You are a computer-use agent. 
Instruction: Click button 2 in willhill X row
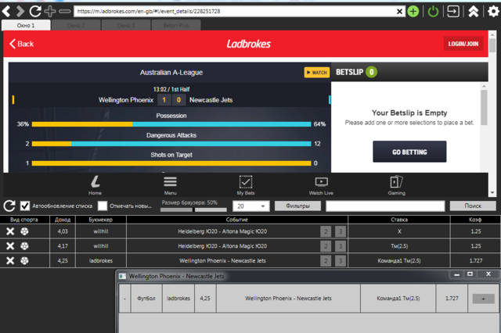click(x=326, y=231)
